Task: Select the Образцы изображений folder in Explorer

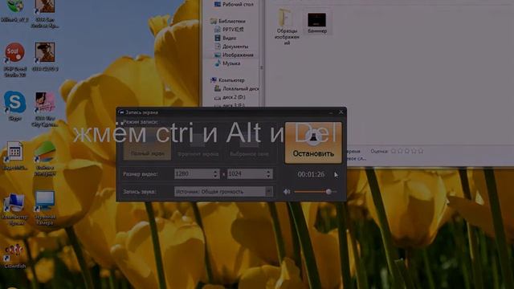Action: point(287,26)
